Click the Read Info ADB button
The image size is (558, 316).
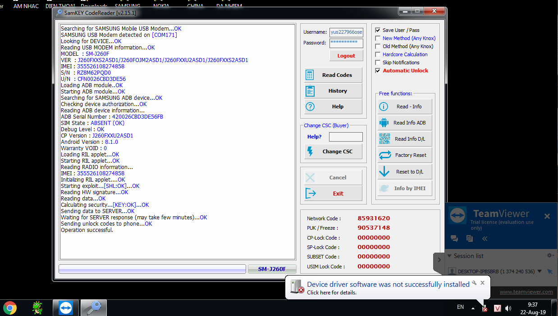pyautogui.click(x=405, y=123)
